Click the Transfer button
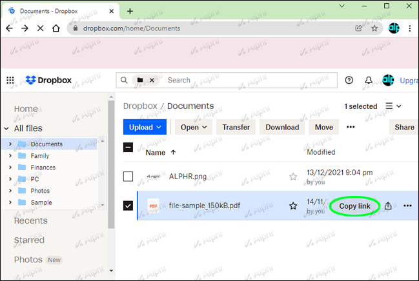 pos(236,127)
